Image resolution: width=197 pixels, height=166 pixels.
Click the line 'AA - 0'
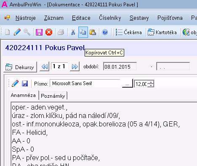click(21, 141)
